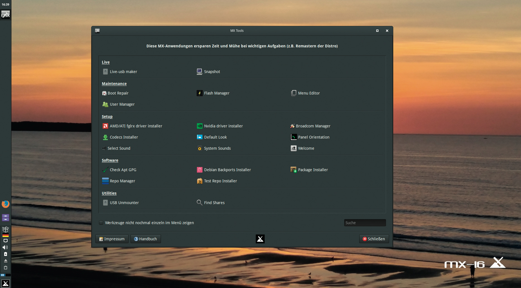Click the 'Software' section heading
Viewport: 521px width, 288px height.
110,160
